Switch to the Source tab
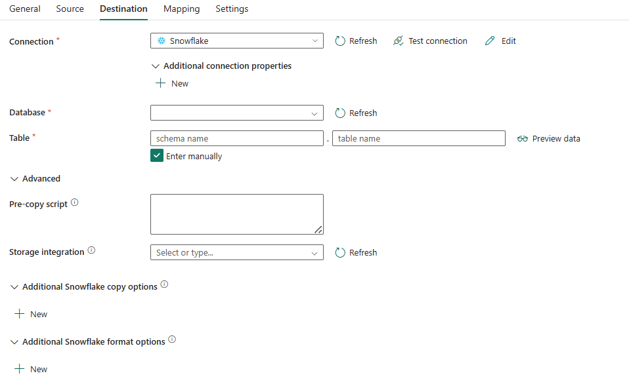 [x=70, y=9]
